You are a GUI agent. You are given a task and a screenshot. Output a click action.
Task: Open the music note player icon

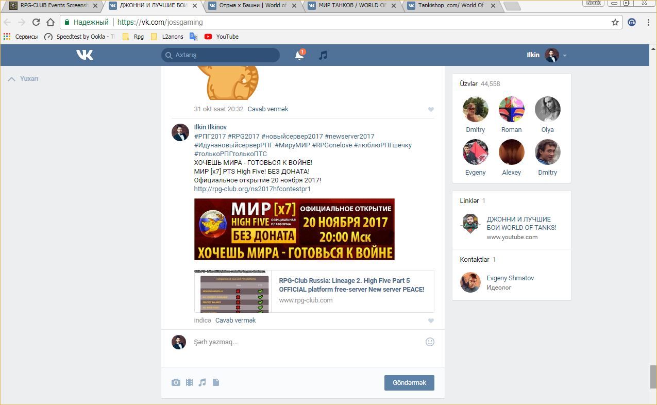323,55
